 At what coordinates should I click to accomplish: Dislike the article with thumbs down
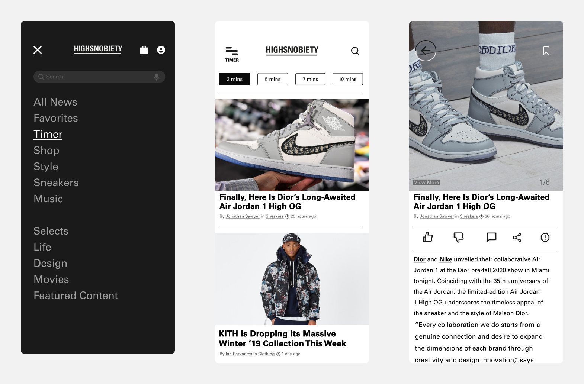point(459,237)
